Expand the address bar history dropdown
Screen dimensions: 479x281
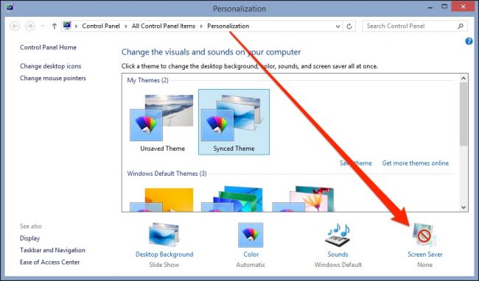(x=338, y=26)
